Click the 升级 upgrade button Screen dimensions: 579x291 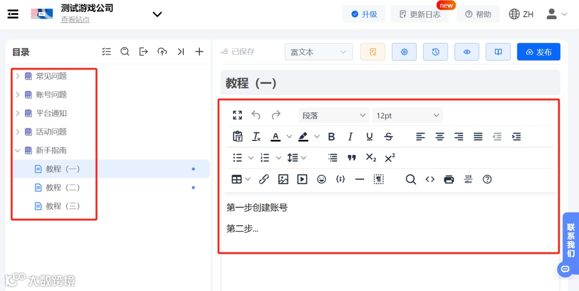(364, 14)
